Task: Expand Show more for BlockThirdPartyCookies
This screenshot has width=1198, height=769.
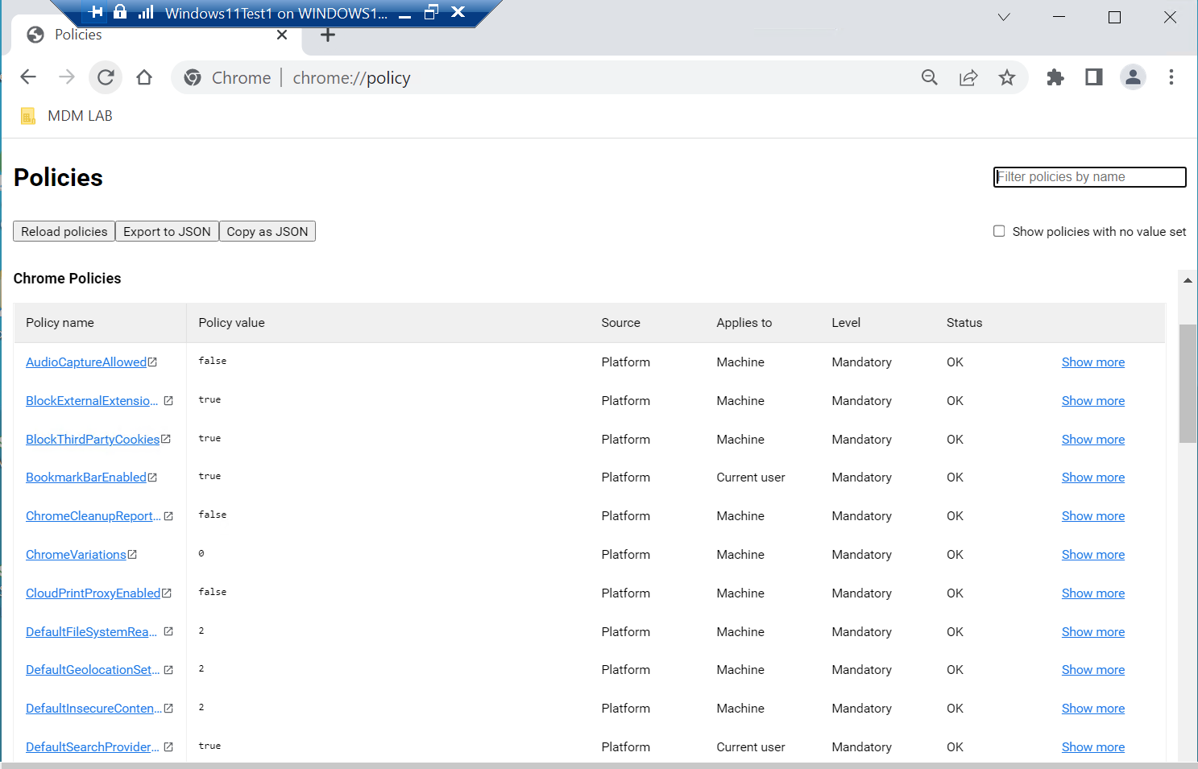Action: (1093, 439)
